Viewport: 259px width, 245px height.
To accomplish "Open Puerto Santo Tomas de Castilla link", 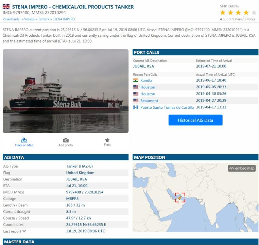I will click(167, 107).
